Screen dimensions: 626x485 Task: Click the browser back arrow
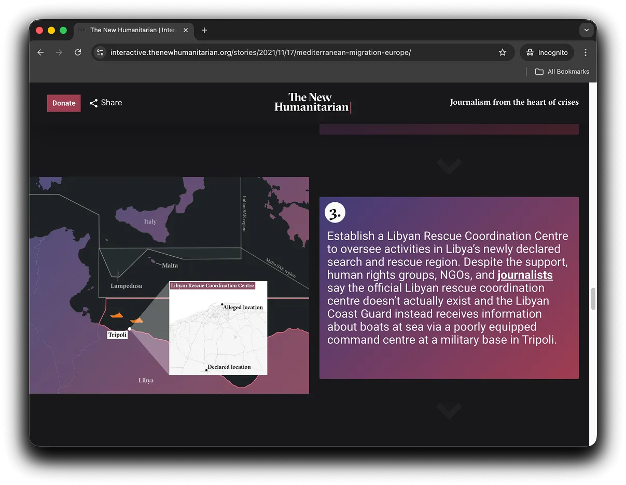tap(40, 52)
